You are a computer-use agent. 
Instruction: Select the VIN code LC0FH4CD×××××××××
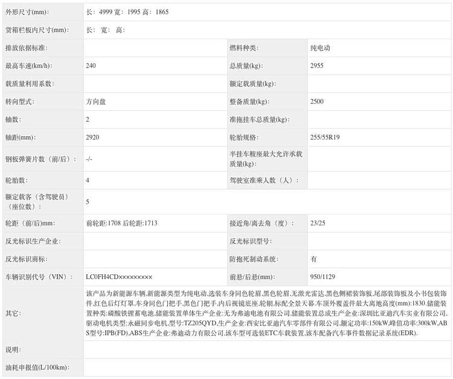[x=119, y=277]
